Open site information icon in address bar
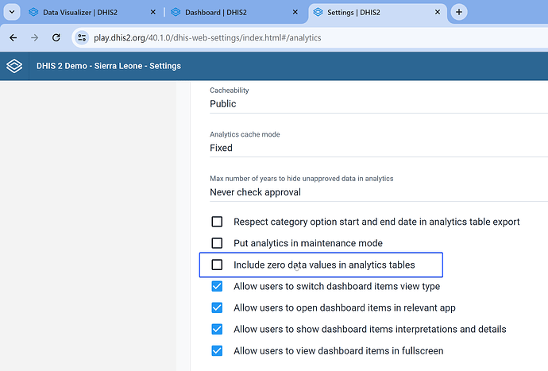548x371 pixels. [x=82, y=37]
